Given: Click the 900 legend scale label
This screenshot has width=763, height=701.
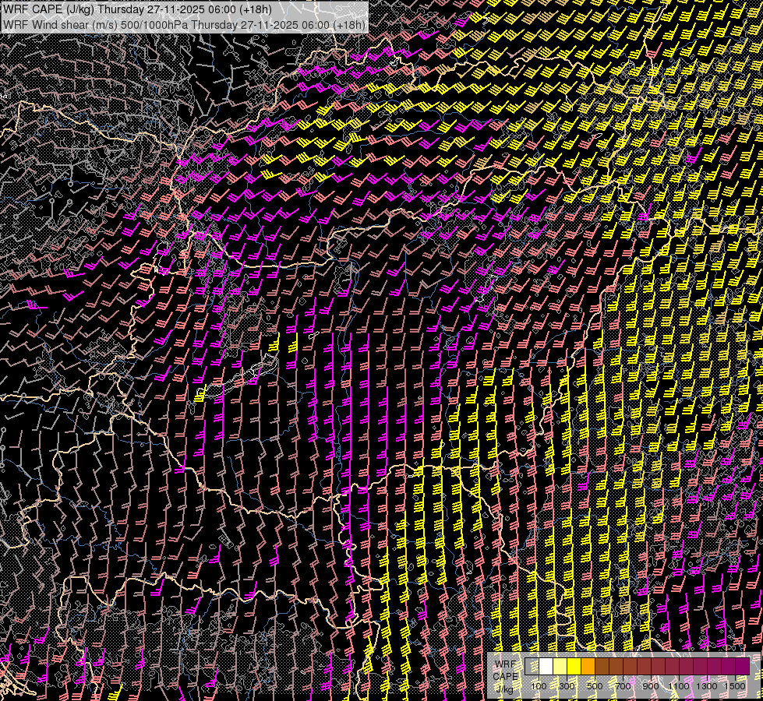Looking at the screenshot, I should (x=652, y=685).
